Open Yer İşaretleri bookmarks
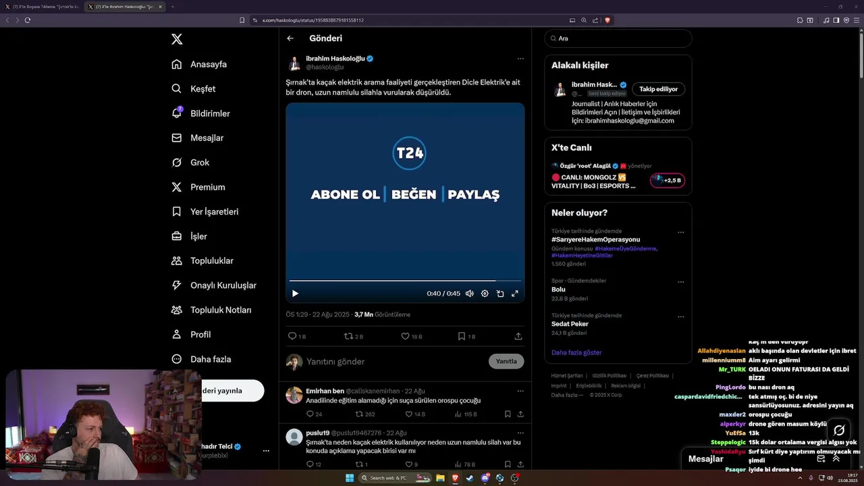Image resolution: width=864 pixels, height=486 pixels. [x=205, y=211]
